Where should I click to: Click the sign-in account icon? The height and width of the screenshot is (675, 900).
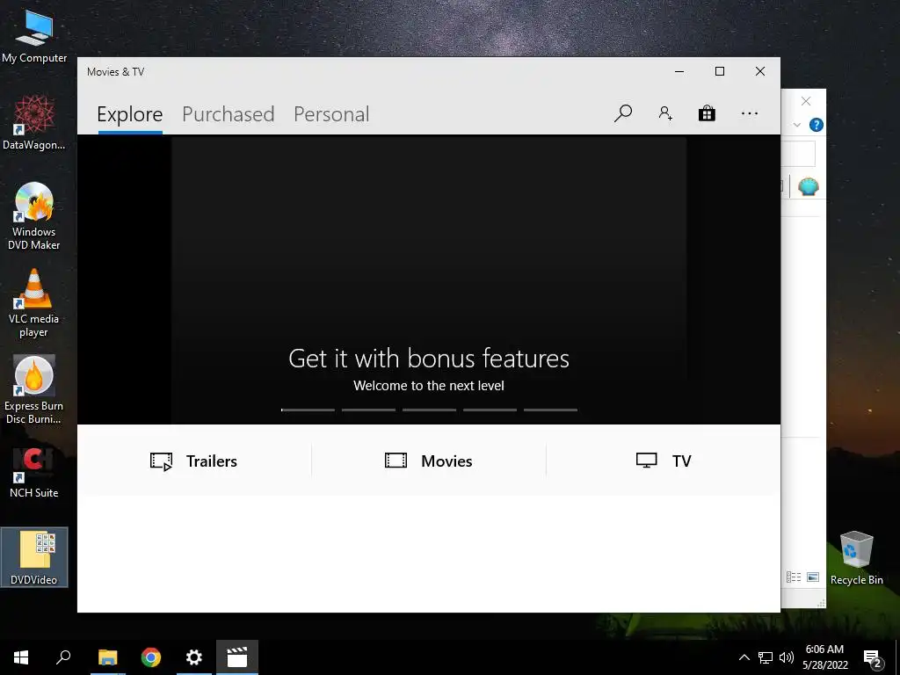(665, 113)
